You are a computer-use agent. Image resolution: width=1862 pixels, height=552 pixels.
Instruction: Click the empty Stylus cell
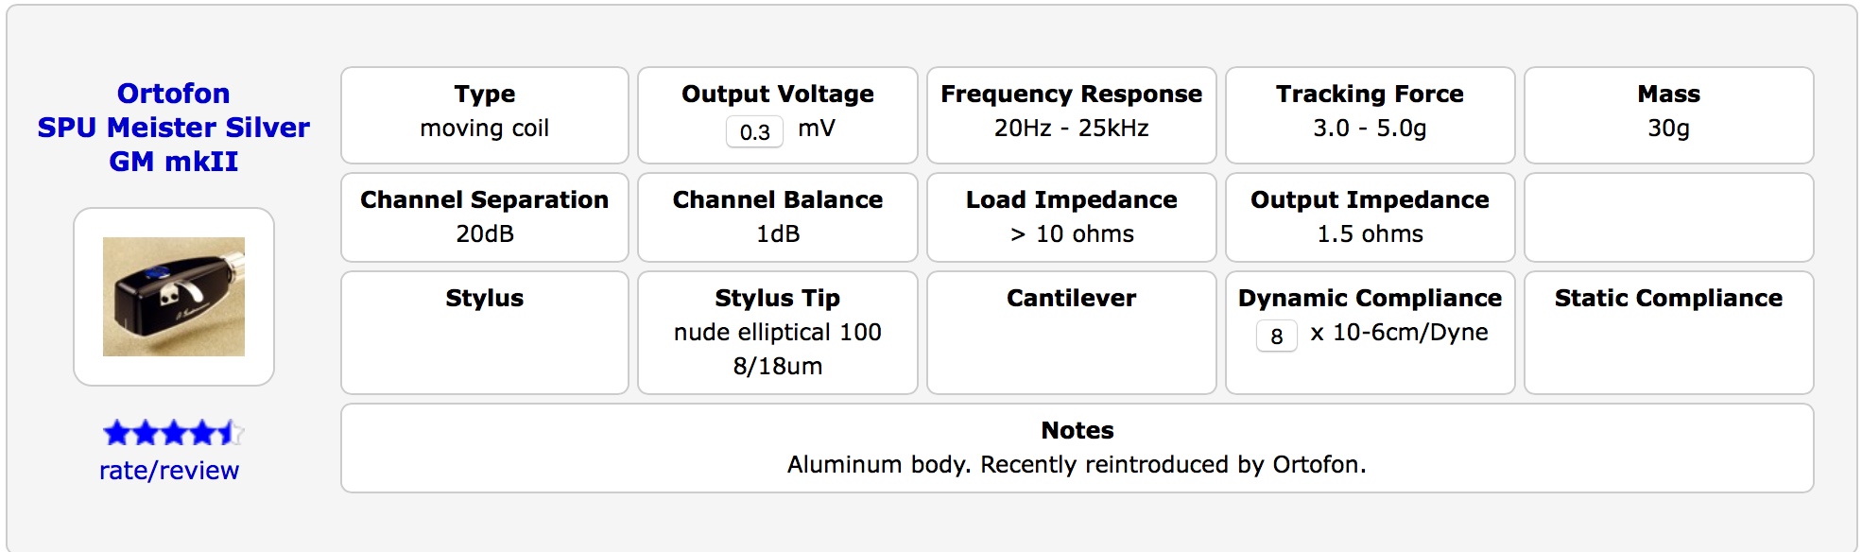click(x=484, y=333)
